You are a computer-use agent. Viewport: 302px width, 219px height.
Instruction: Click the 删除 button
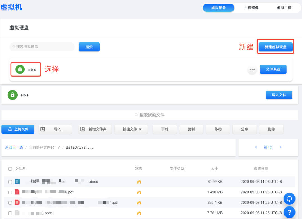[x=271, y=129]
